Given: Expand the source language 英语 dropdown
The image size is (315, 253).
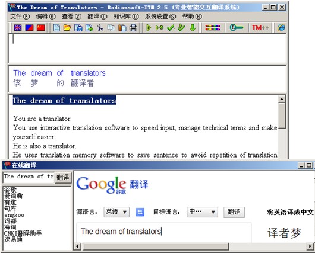Looking at the screenshot, I should 116,212.
